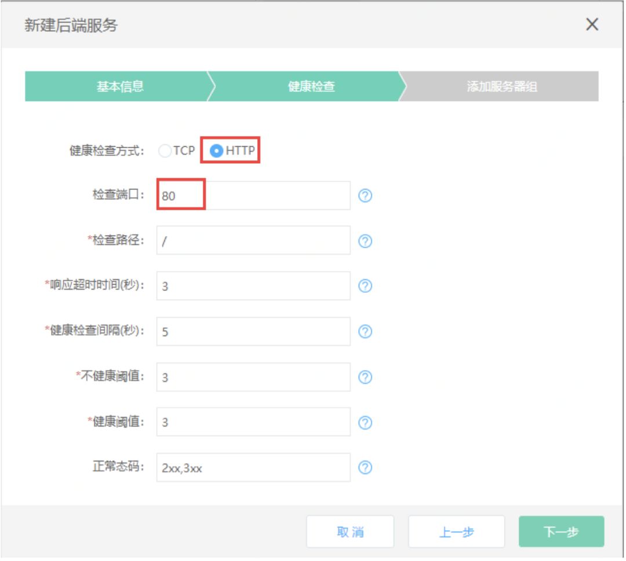This screenshot has width=626, height=561.
Task: Click into 不健康阈值 input
Action: click(x=253, y=377)
